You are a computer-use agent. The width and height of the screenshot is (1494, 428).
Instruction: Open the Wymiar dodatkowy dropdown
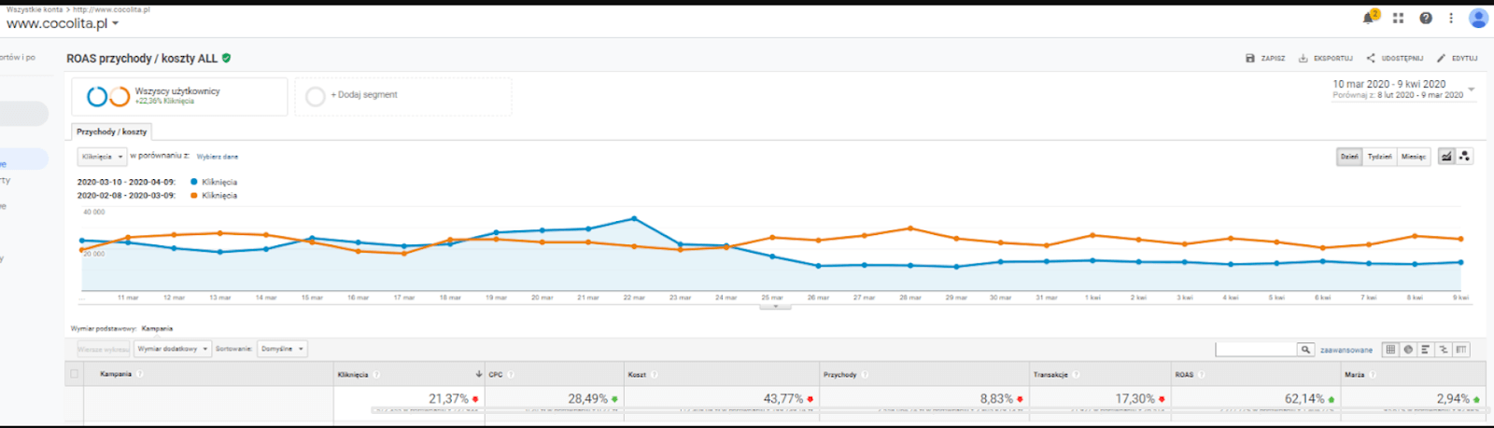pos(173,349)
